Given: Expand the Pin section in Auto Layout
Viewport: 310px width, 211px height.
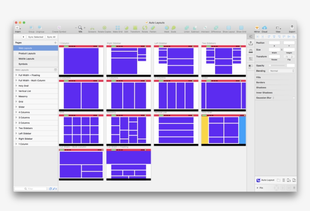Looking at the screenshot, I should (x=258, y=188).
